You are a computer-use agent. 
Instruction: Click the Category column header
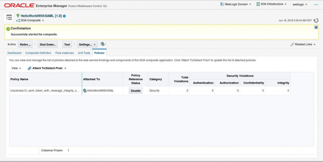pyautogui.click(x=159, y=79)
